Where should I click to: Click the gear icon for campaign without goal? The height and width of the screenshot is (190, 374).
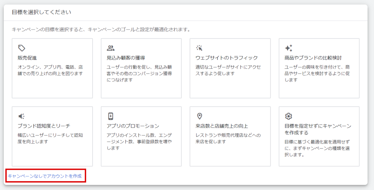[289, 116]
